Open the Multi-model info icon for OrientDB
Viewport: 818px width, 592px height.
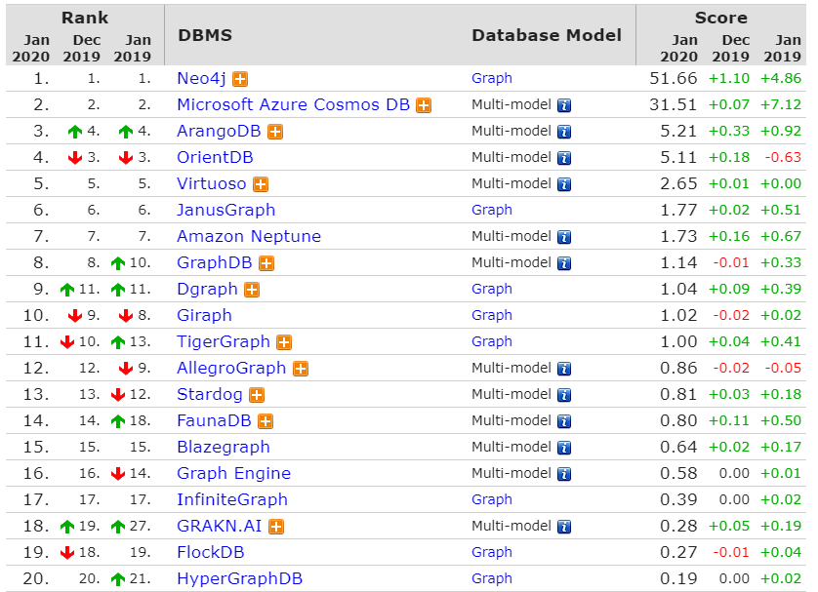click(564, 158)
